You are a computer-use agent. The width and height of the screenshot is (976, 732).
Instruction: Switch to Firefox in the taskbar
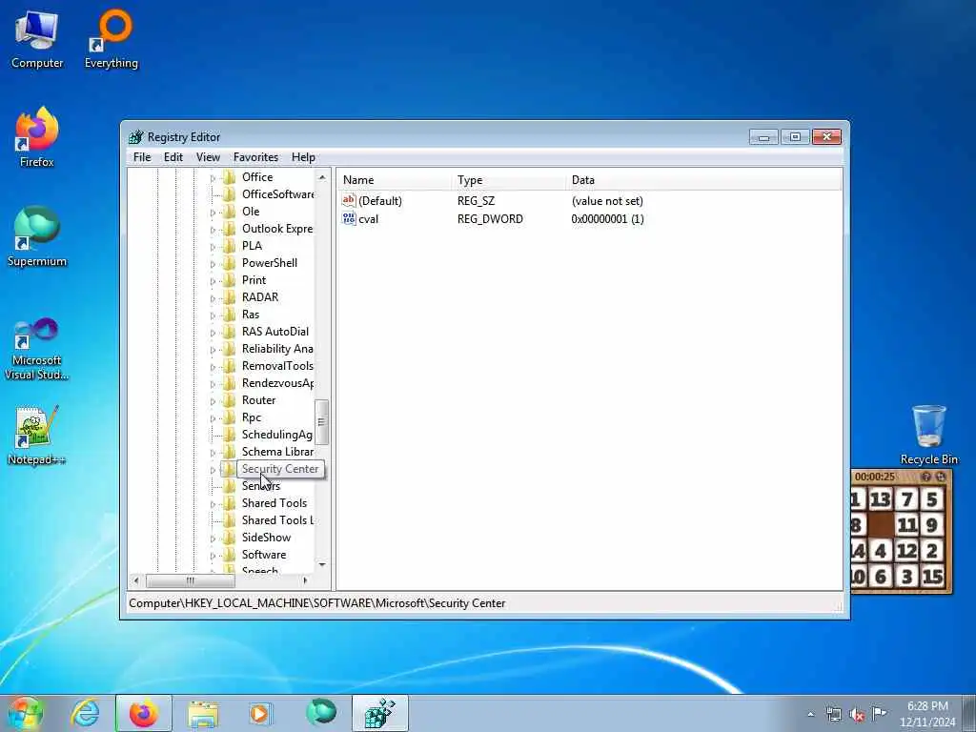[143, 713]
